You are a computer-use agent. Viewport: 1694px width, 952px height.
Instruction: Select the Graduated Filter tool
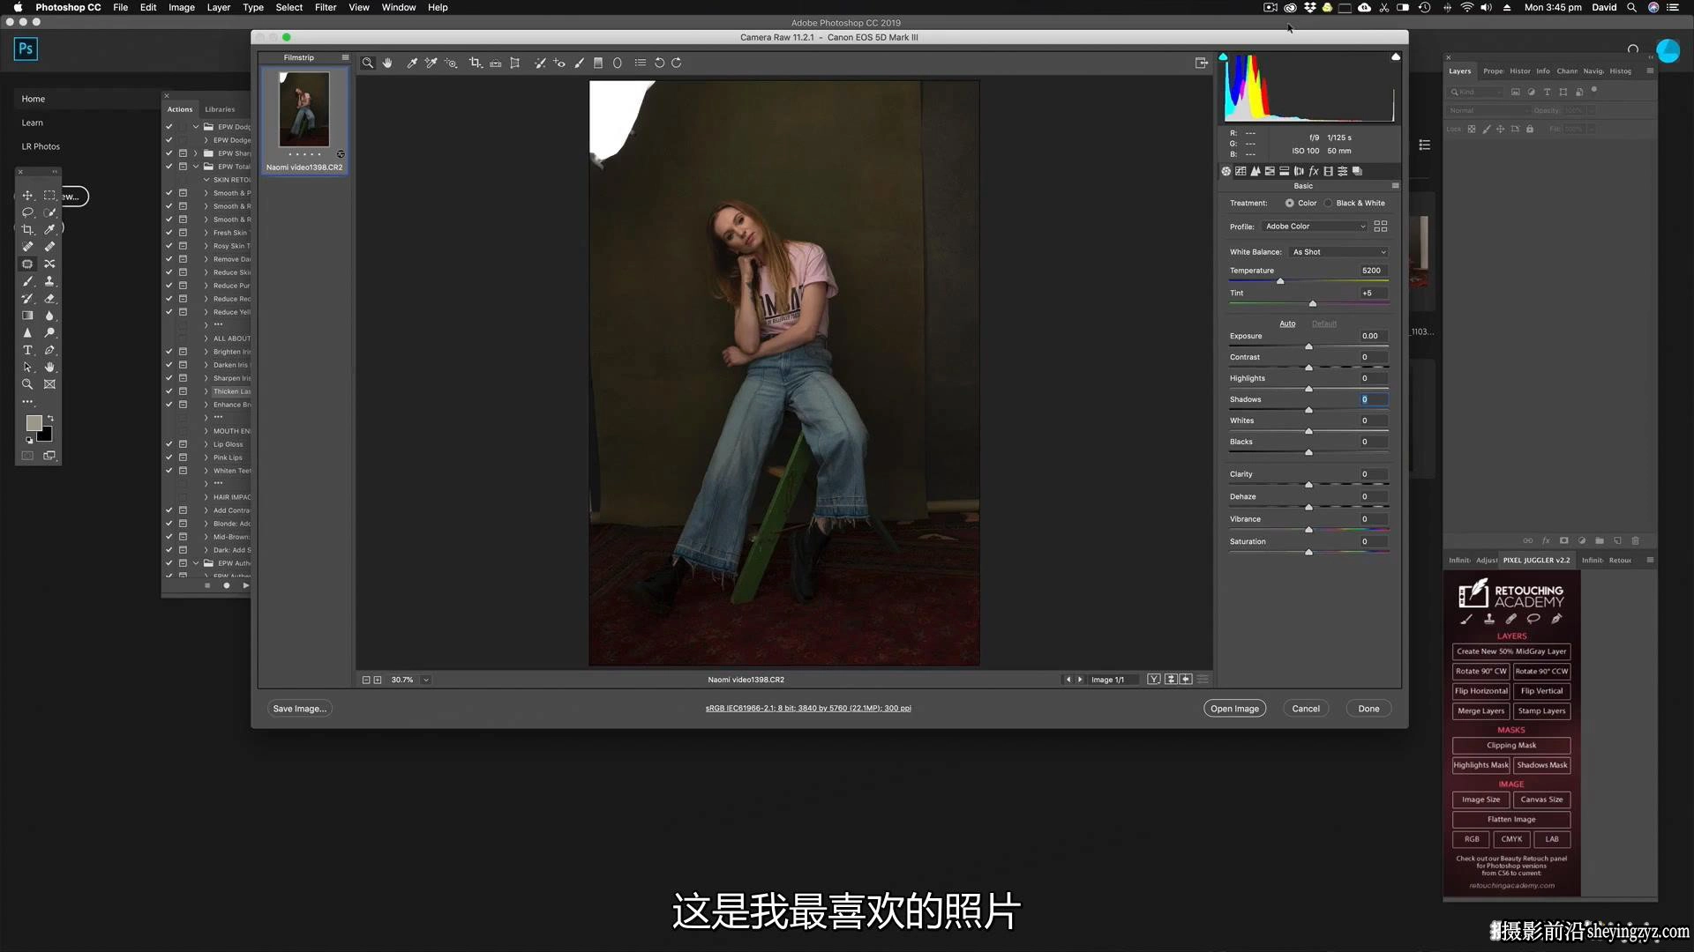click(x=598, y=63)
